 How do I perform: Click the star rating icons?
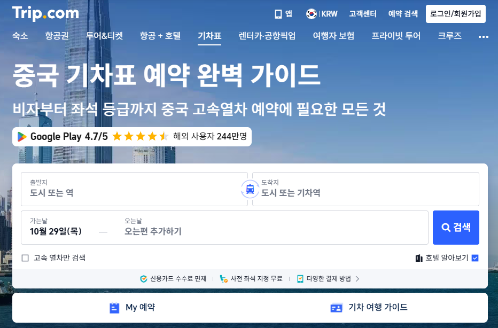(141, 137)
